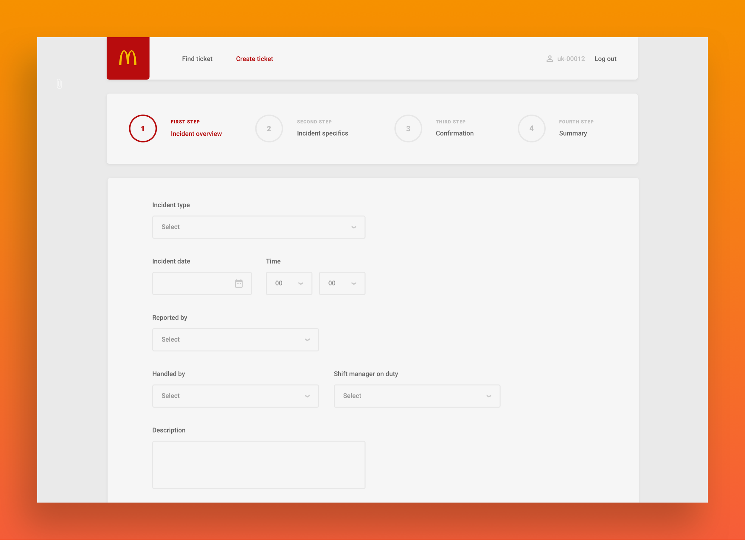This screenshot has width=745, height=540.
Task: Click the uk-00012 username
Action: 571,59
